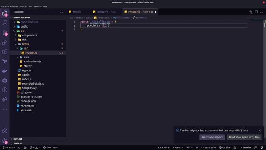Open the File menu

click(2, 7)
